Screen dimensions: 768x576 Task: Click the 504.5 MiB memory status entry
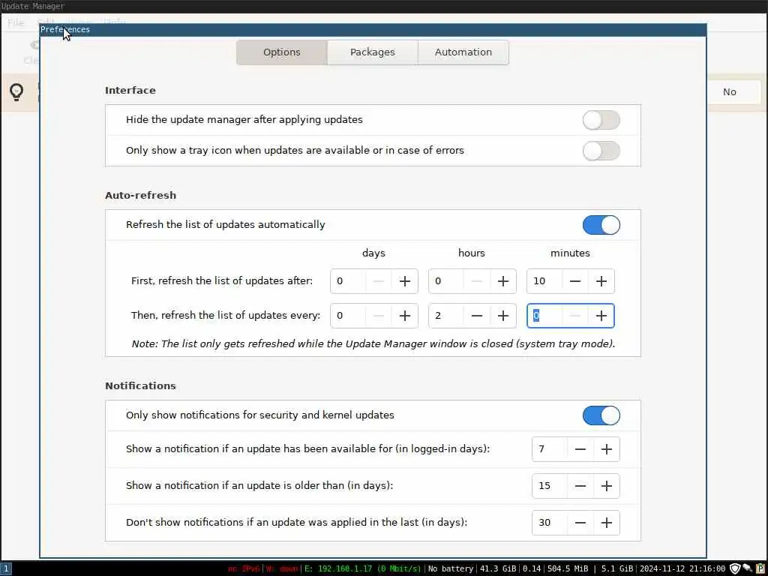[568, 568]
